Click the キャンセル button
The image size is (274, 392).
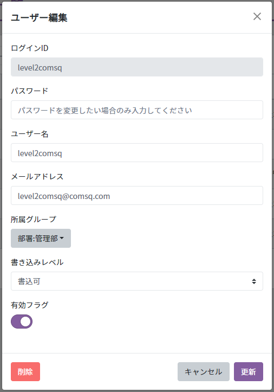pos(203,371)
